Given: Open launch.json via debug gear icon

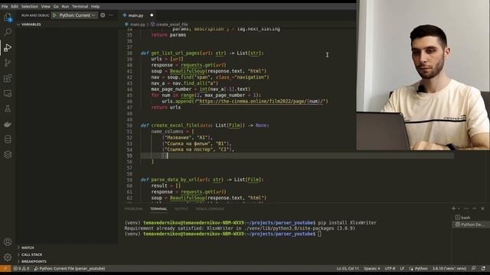Looking at the screenshot, I should [103, 15].
